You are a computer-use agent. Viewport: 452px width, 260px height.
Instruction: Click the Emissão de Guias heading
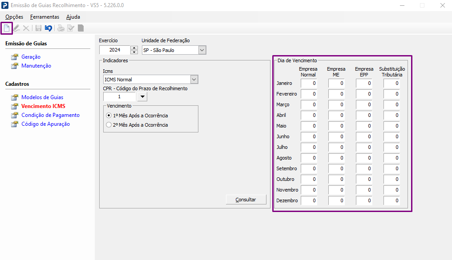point(26,44)
